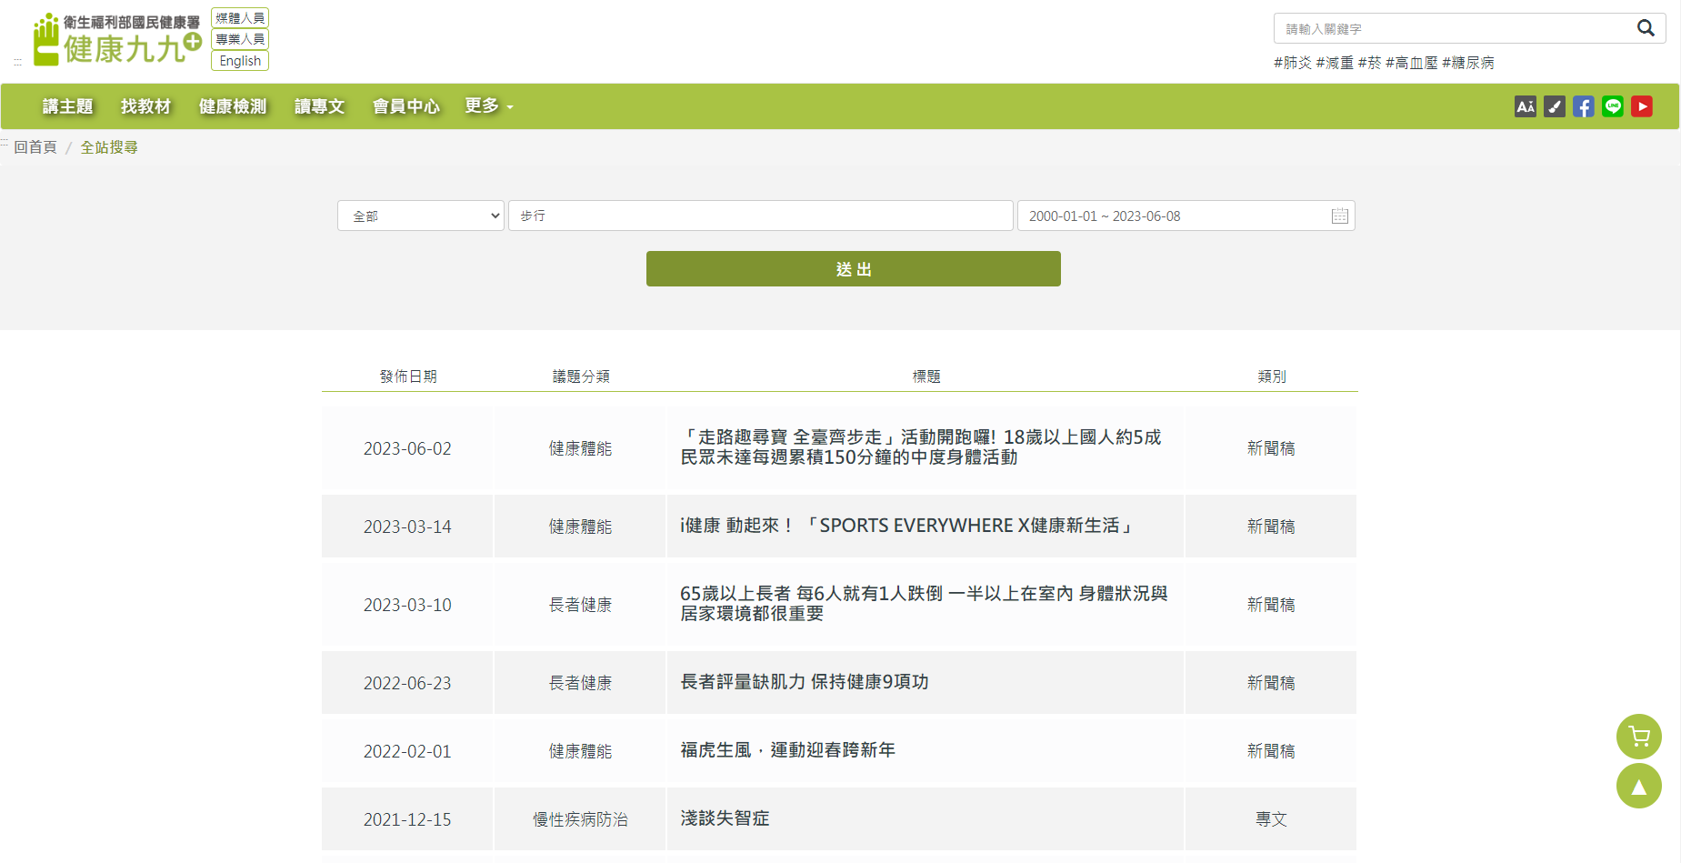Click the #菸 hashtag
Viewport: 1681px width, 863px height.
pos(1369,63)
